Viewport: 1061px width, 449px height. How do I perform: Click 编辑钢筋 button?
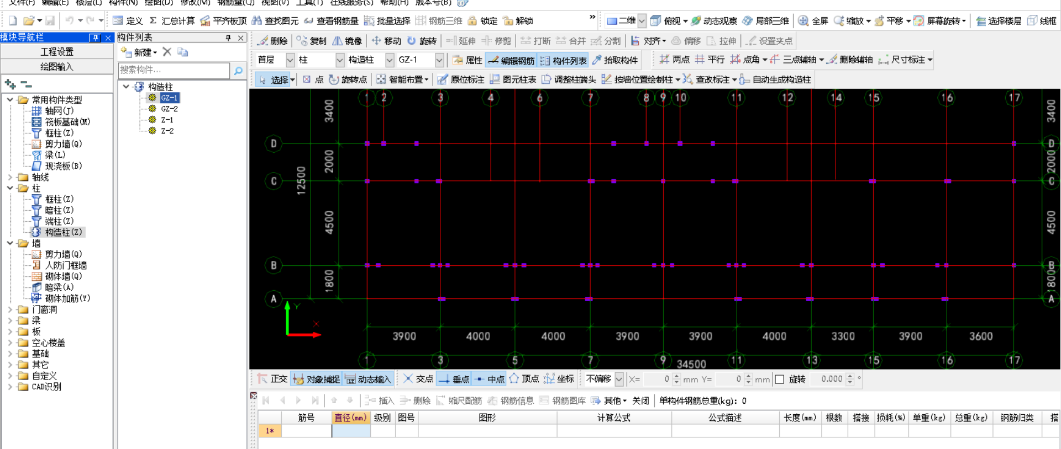coord(511,60)
